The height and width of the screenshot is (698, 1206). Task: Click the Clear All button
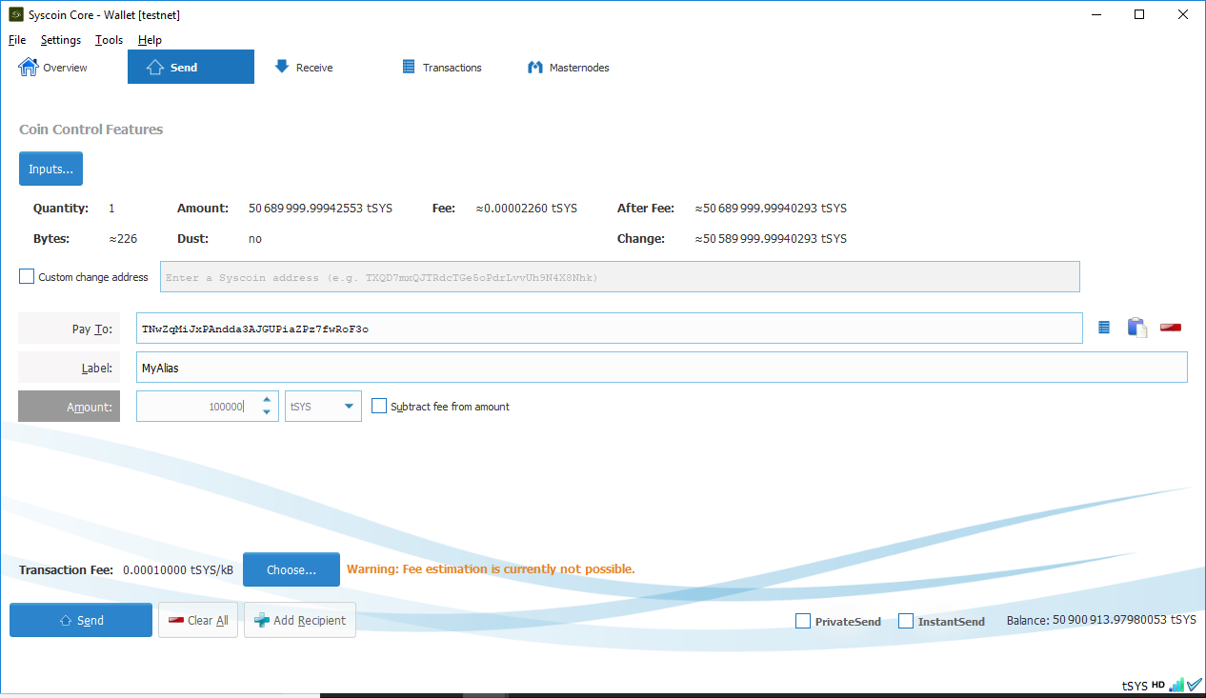click(198, 620)
